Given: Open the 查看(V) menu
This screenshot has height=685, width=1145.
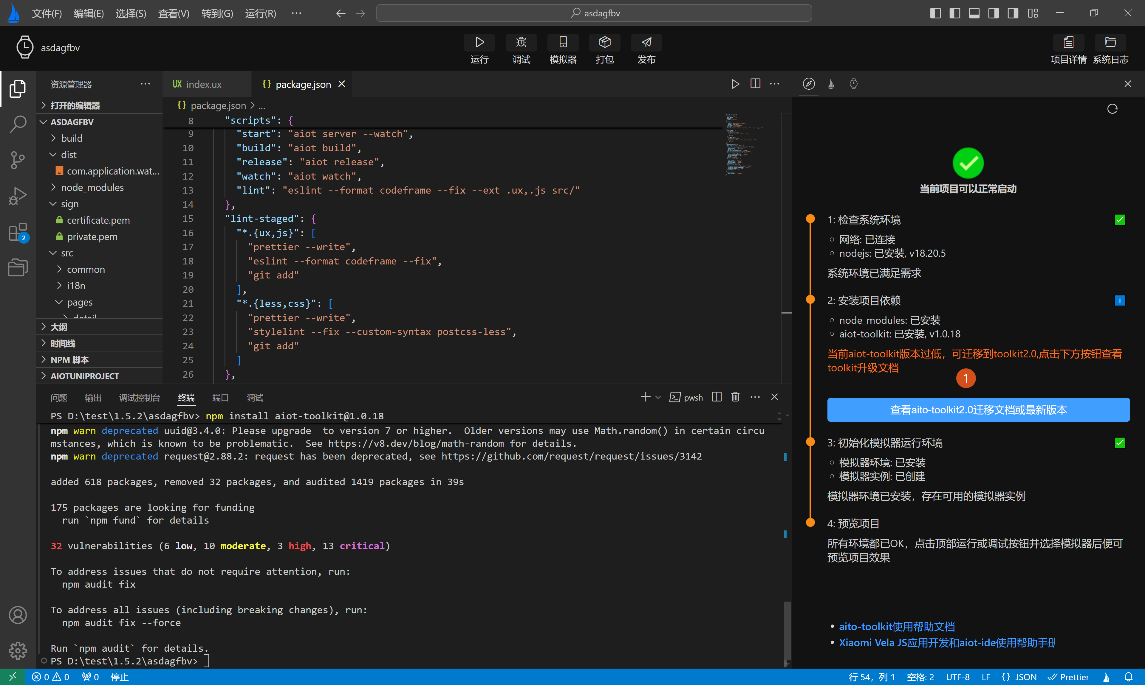Looking at the screenshot, I should (x=173, y=13).
